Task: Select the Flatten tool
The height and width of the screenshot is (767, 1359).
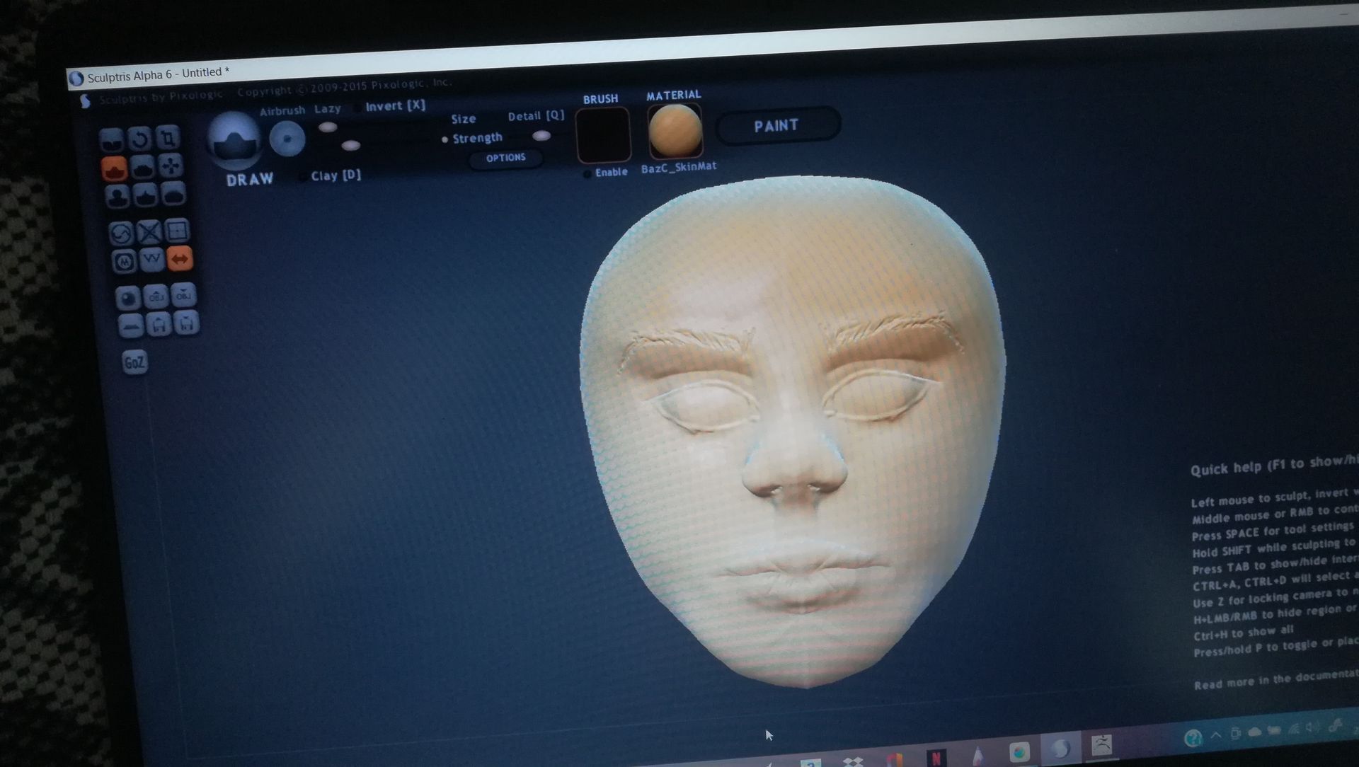Action: pos(142,167)
